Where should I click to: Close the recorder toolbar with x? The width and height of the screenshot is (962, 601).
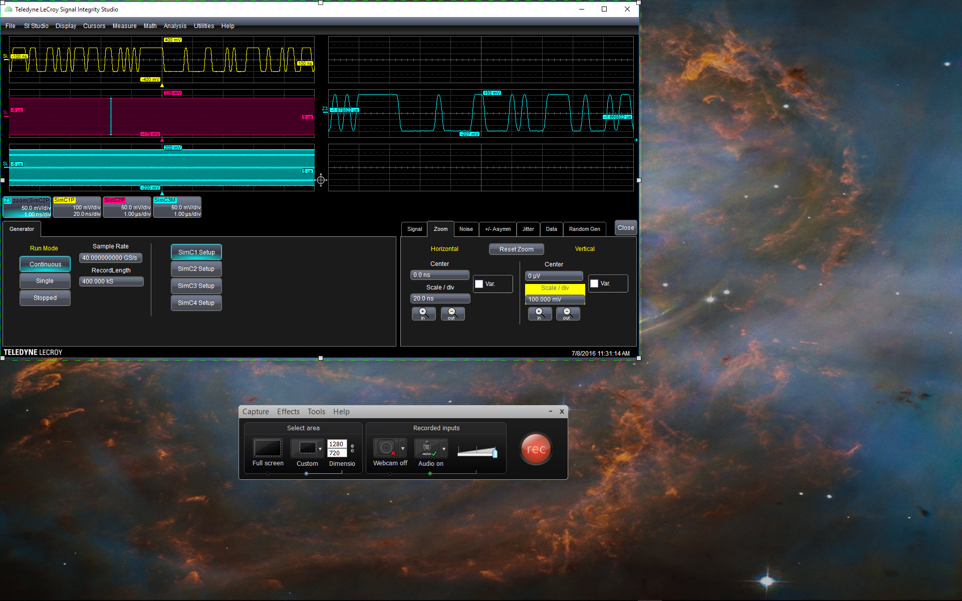coord(562,411)
